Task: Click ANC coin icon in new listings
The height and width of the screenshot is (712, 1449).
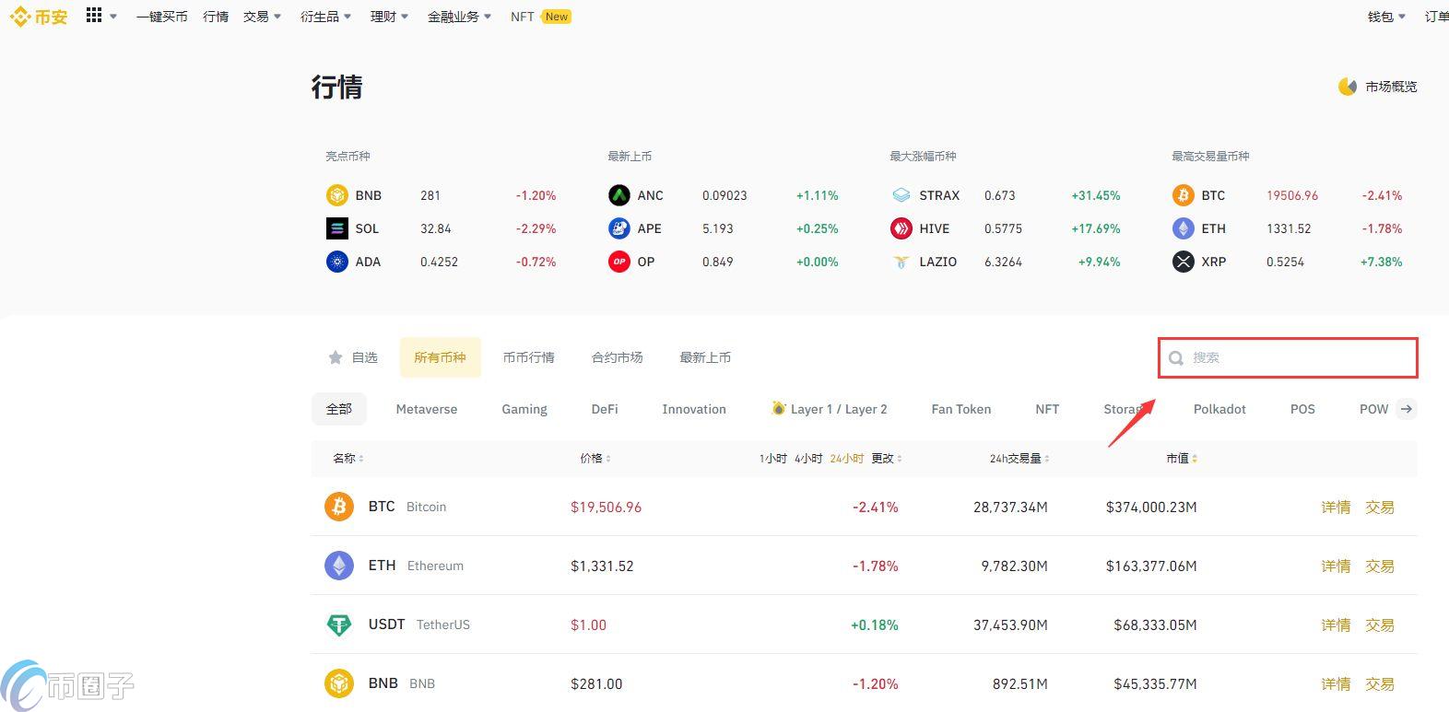Action: [x=619, y=195]
